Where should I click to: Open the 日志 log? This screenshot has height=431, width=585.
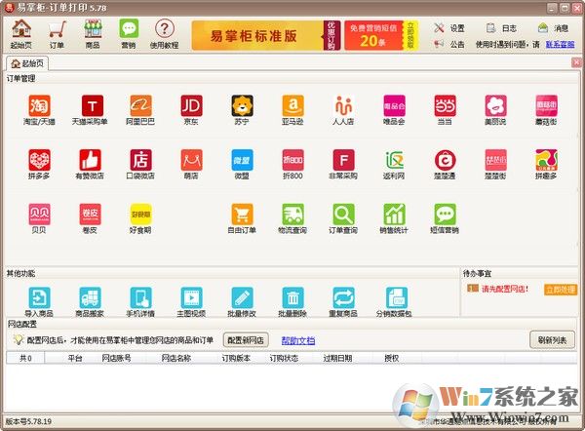[502, 28]
